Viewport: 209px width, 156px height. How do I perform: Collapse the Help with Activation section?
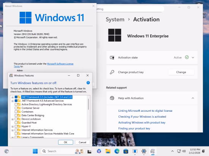tap(193, 98)
